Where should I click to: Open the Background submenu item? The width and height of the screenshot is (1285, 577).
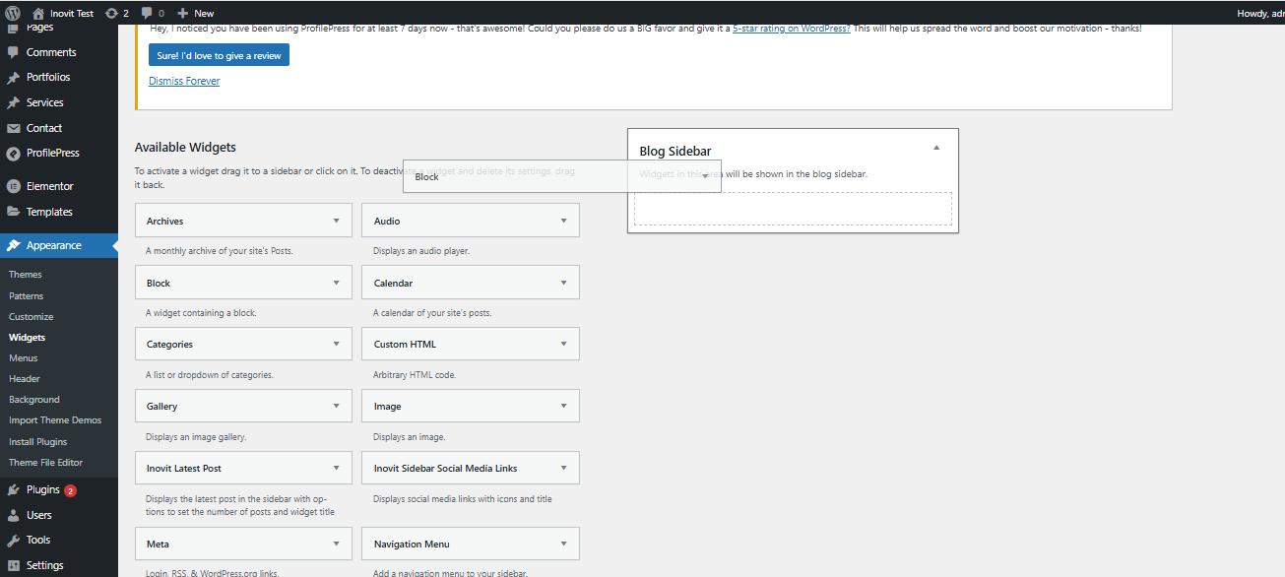[x=34, y=400]
